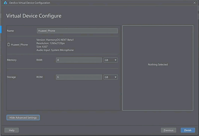
Task: Click the RAM: label
Action: 40,60
